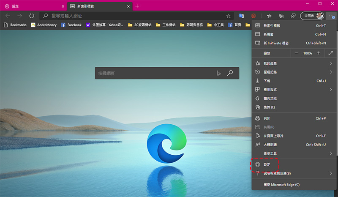Open the Favorites list toolbar icon
Image resolution: width=338 pixels, height=197 pixels.
click(x=269, y=16)
